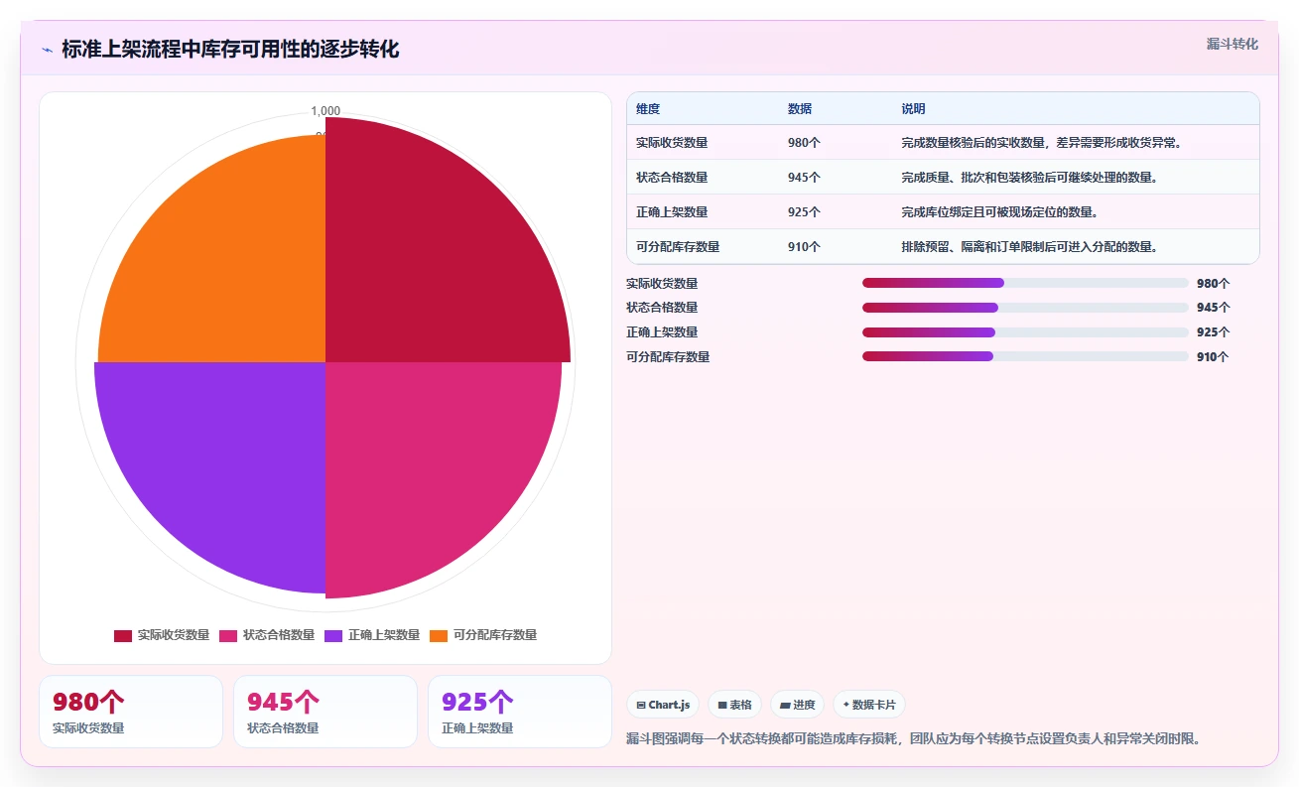Click description starting 完成质量、批次和包装核验
The height and width of the screenshot is (787, 1299).
(x=1030, y=178)
